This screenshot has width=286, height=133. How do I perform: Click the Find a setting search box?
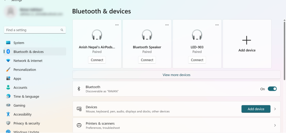[x=35, y=30]
